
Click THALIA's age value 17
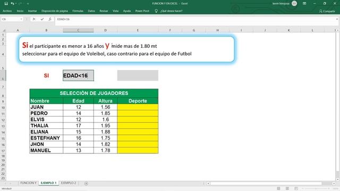coord(78,126)
